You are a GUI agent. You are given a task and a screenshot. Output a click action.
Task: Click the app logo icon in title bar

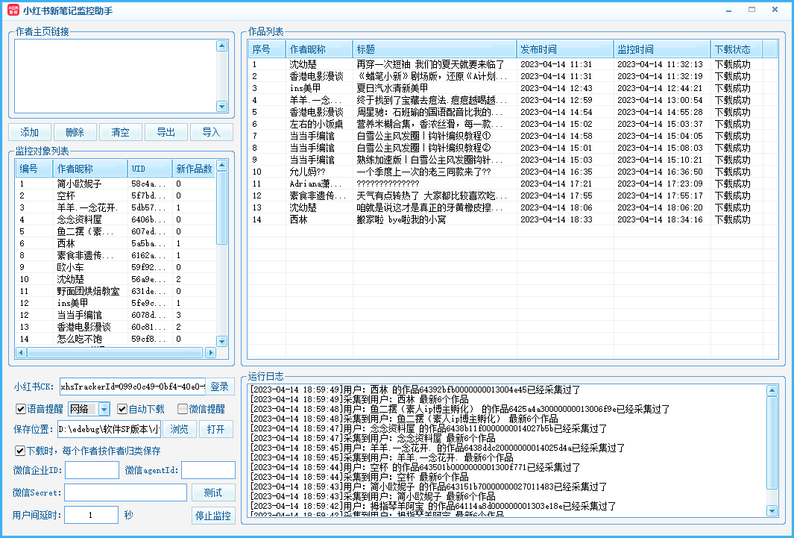[x=13, y=10]
